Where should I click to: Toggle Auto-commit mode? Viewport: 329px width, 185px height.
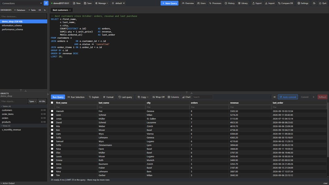coord(288,97)
